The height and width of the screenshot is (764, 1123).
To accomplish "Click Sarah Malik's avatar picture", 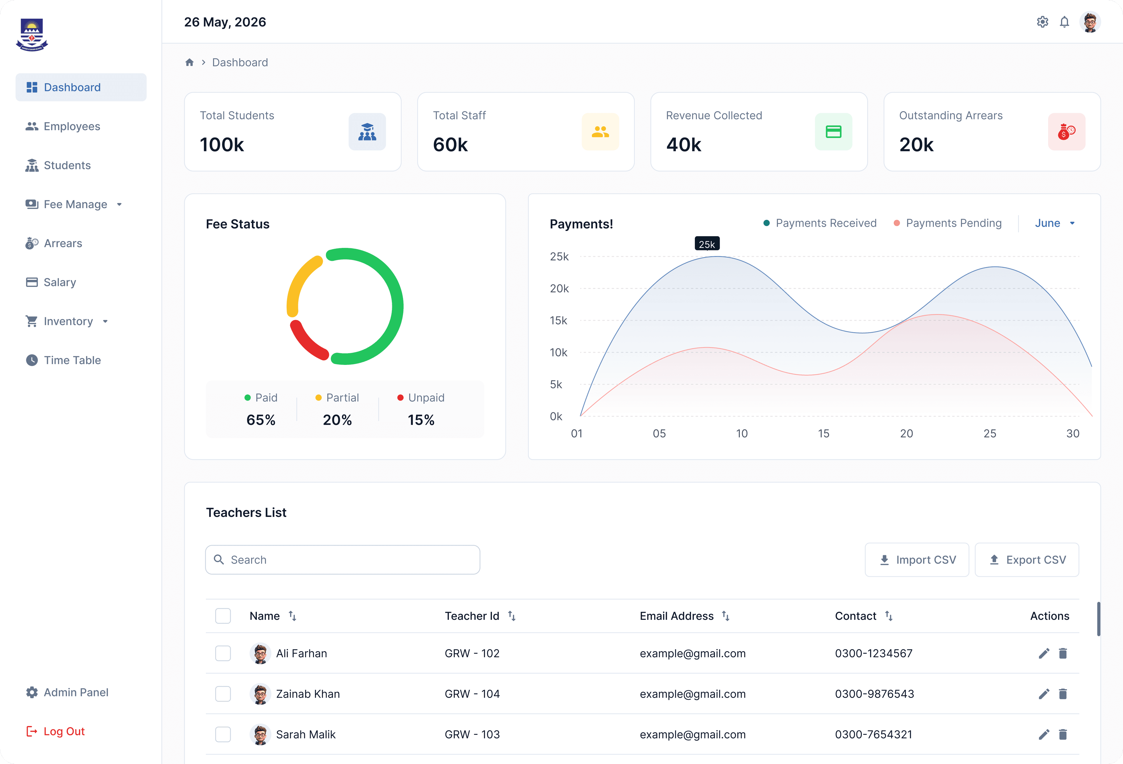I will pyautogui.click(x=261, y=734).
